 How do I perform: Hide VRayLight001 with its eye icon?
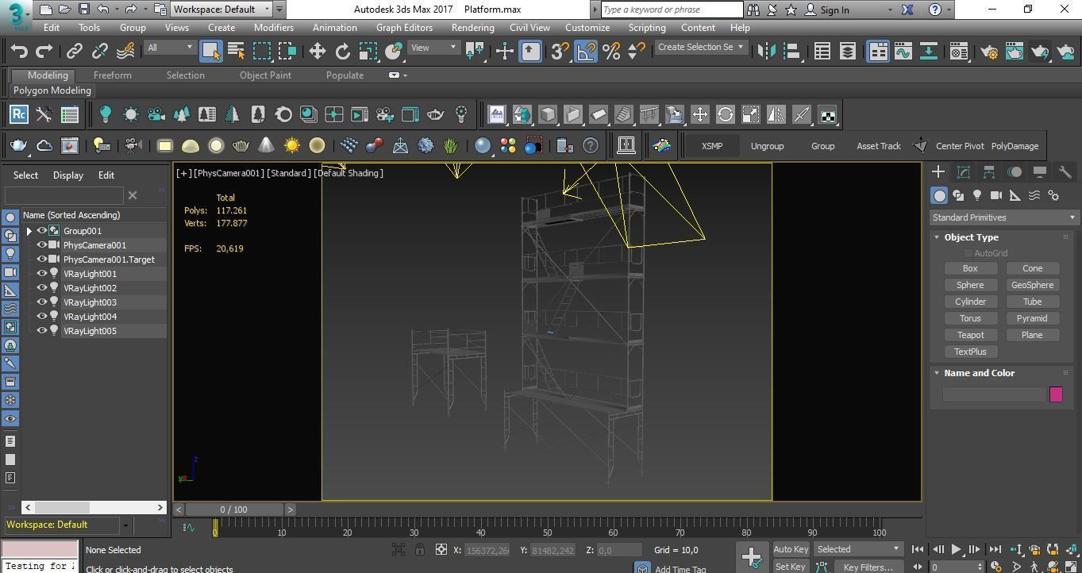[x=42, y=274]
